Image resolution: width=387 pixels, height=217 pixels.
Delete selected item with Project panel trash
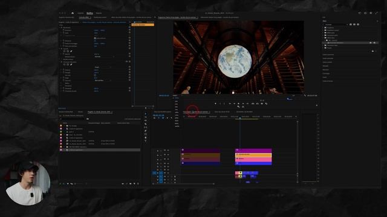138,183
